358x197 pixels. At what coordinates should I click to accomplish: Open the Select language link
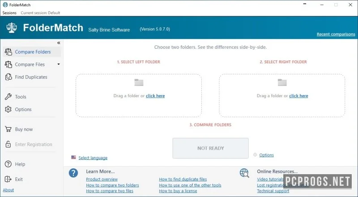coord(93,158)
